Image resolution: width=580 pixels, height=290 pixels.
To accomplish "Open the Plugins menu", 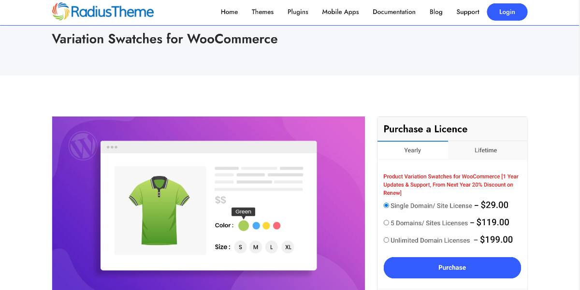I will (298, 12).
